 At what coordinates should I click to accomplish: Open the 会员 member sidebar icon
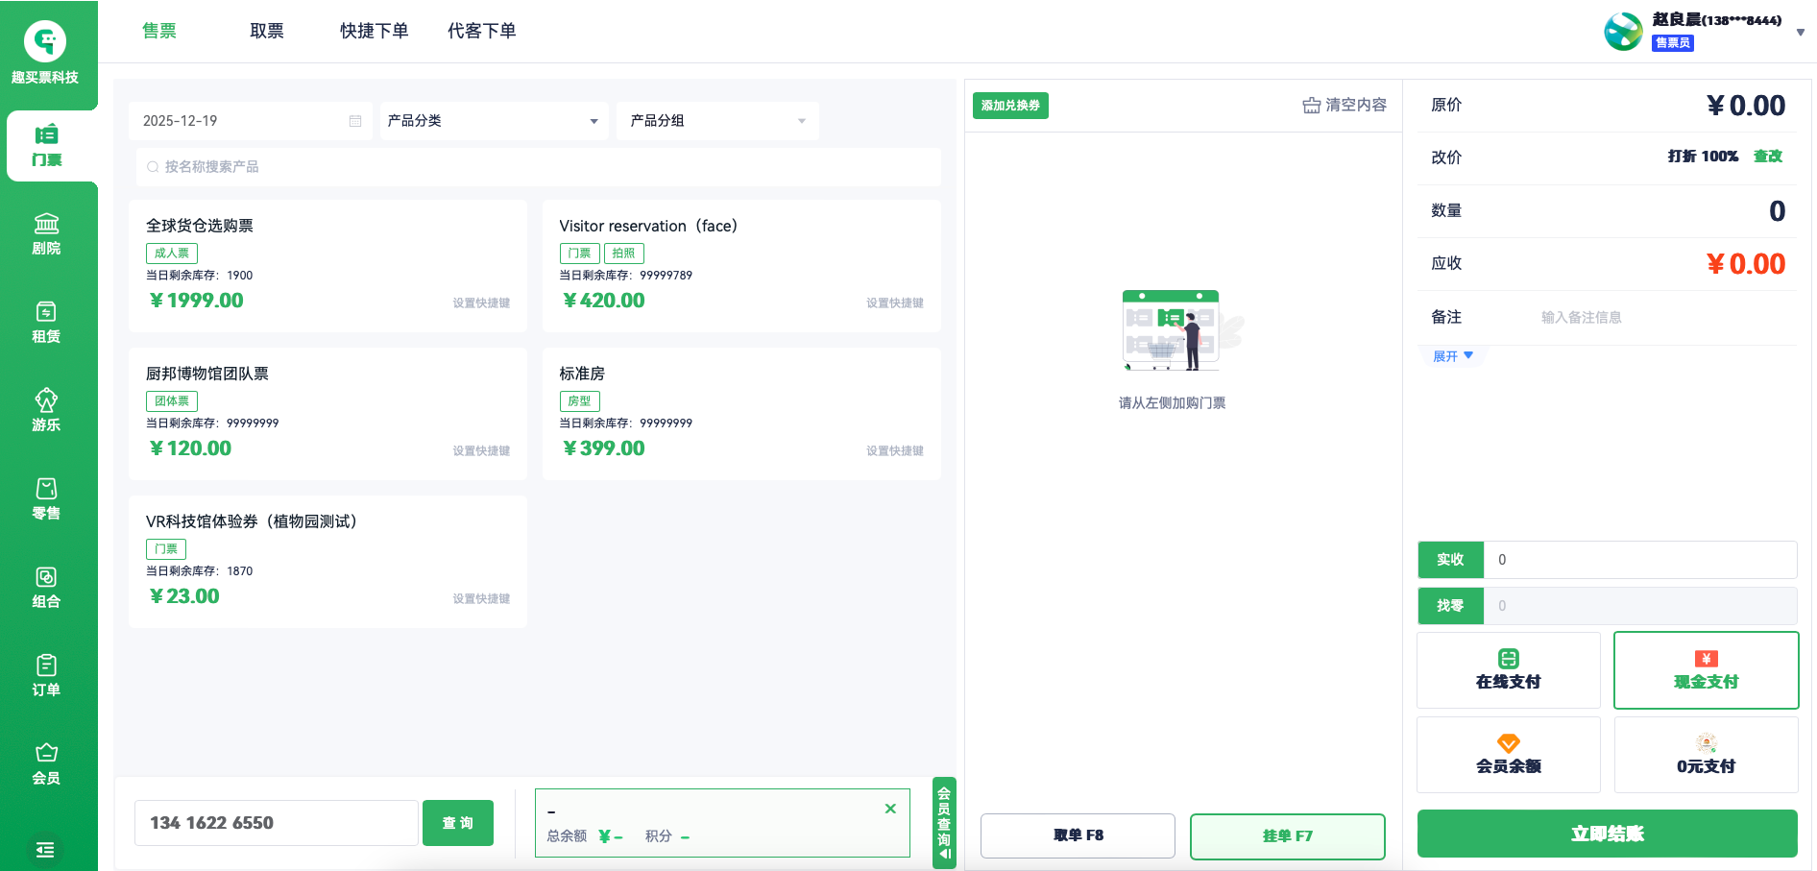coord(46,764)
